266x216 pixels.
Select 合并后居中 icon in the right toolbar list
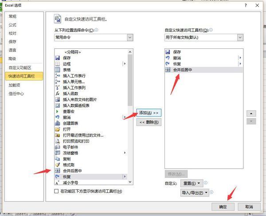click(x=168, y=70)
